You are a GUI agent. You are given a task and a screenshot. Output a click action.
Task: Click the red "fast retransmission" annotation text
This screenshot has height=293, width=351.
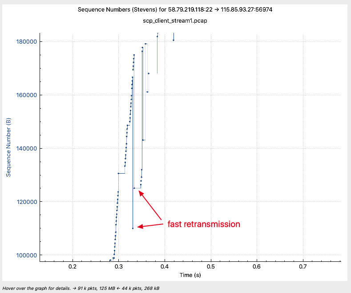point(203,224)
